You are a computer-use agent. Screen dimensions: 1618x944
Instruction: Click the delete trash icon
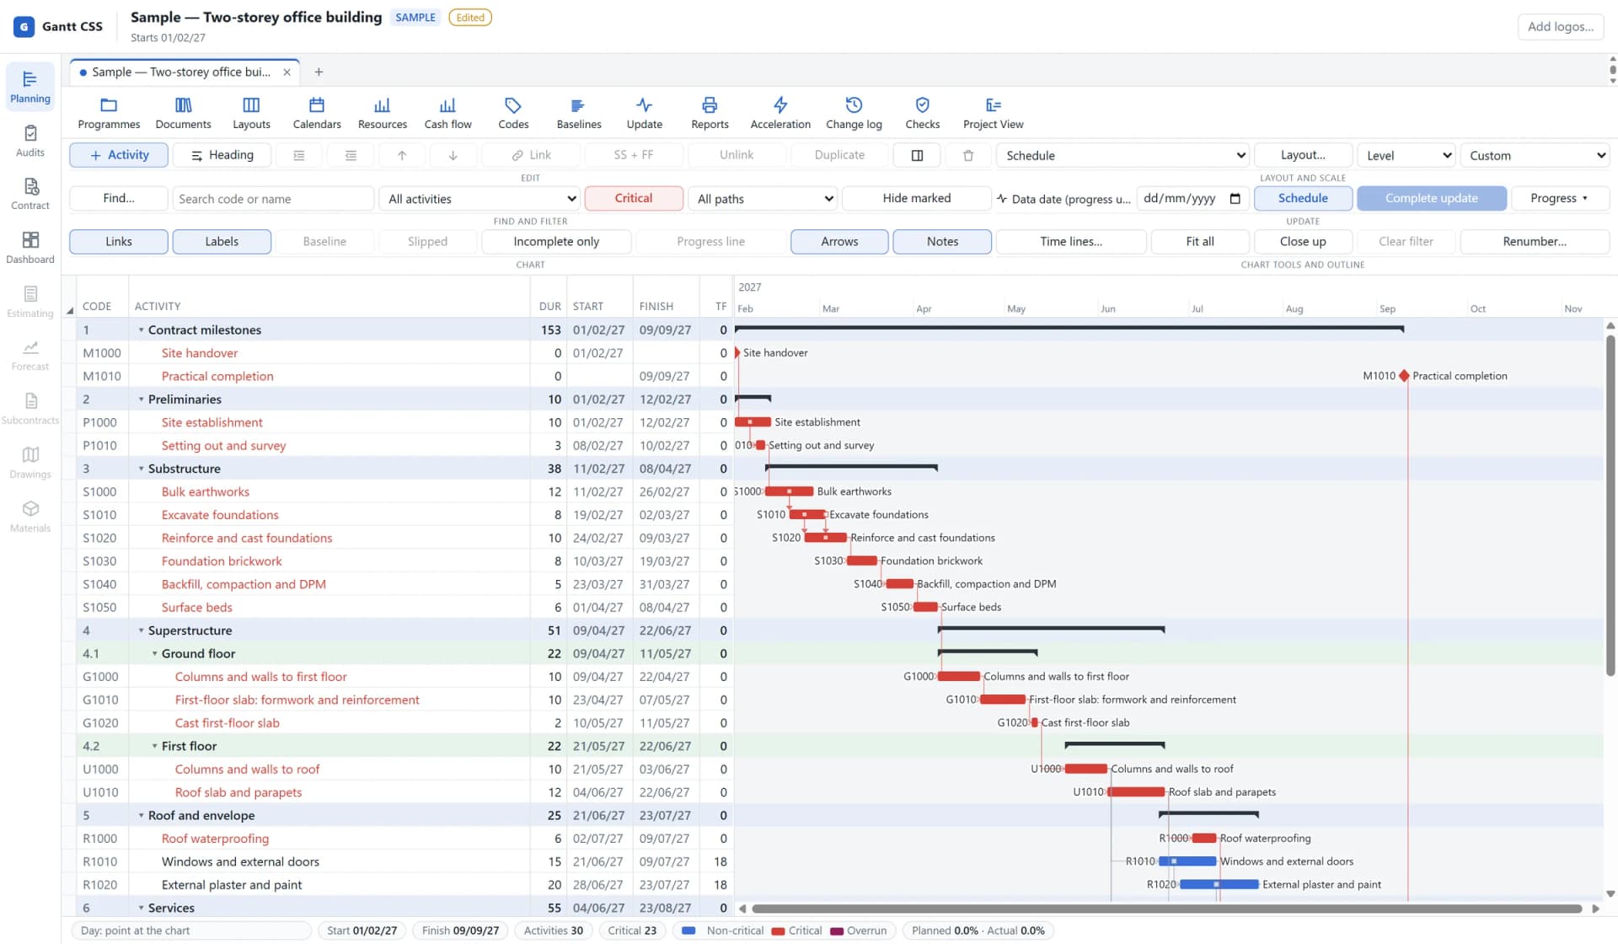tap(967, 155)
